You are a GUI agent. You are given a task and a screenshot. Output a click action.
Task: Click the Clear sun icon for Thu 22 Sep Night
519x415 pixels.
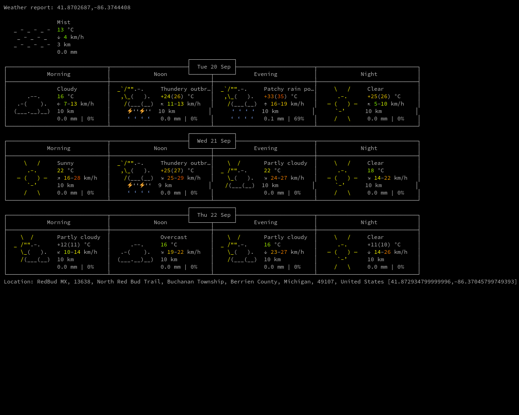(x=342, y=252)
